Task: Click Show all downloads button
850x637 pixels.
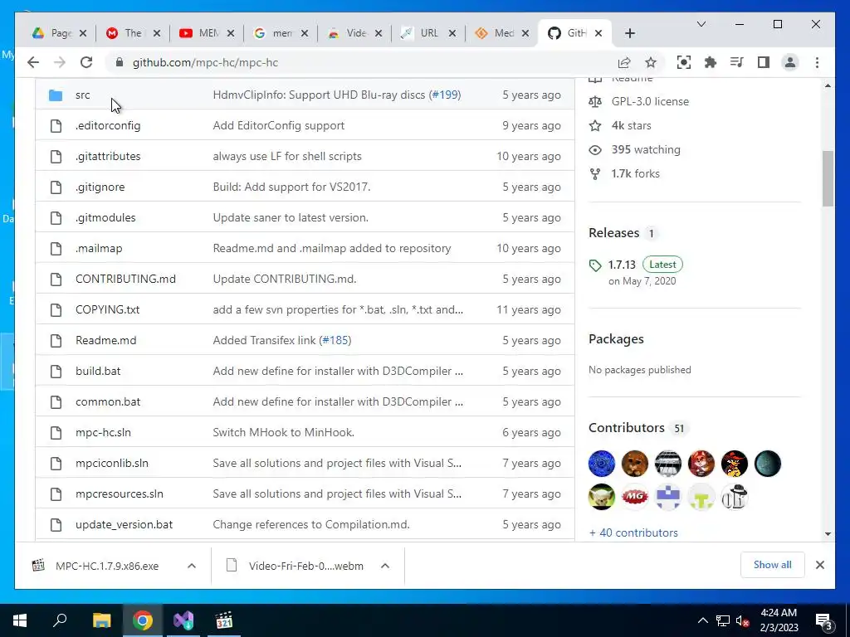Action: 772,564
